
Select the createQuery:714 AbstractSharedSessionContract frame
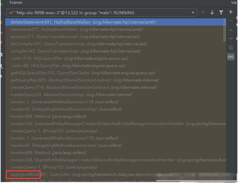(x=83, y=87)
